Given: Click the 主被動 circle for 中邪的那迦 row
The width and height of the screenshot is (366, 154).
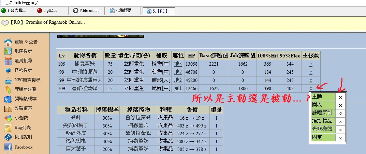Looking at the screenshot, I should (x=311, y=72).
